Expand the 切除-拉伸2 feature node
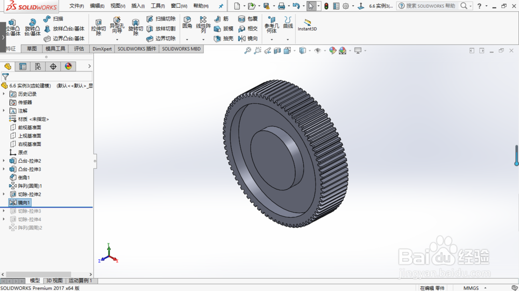 coord(4,194)
